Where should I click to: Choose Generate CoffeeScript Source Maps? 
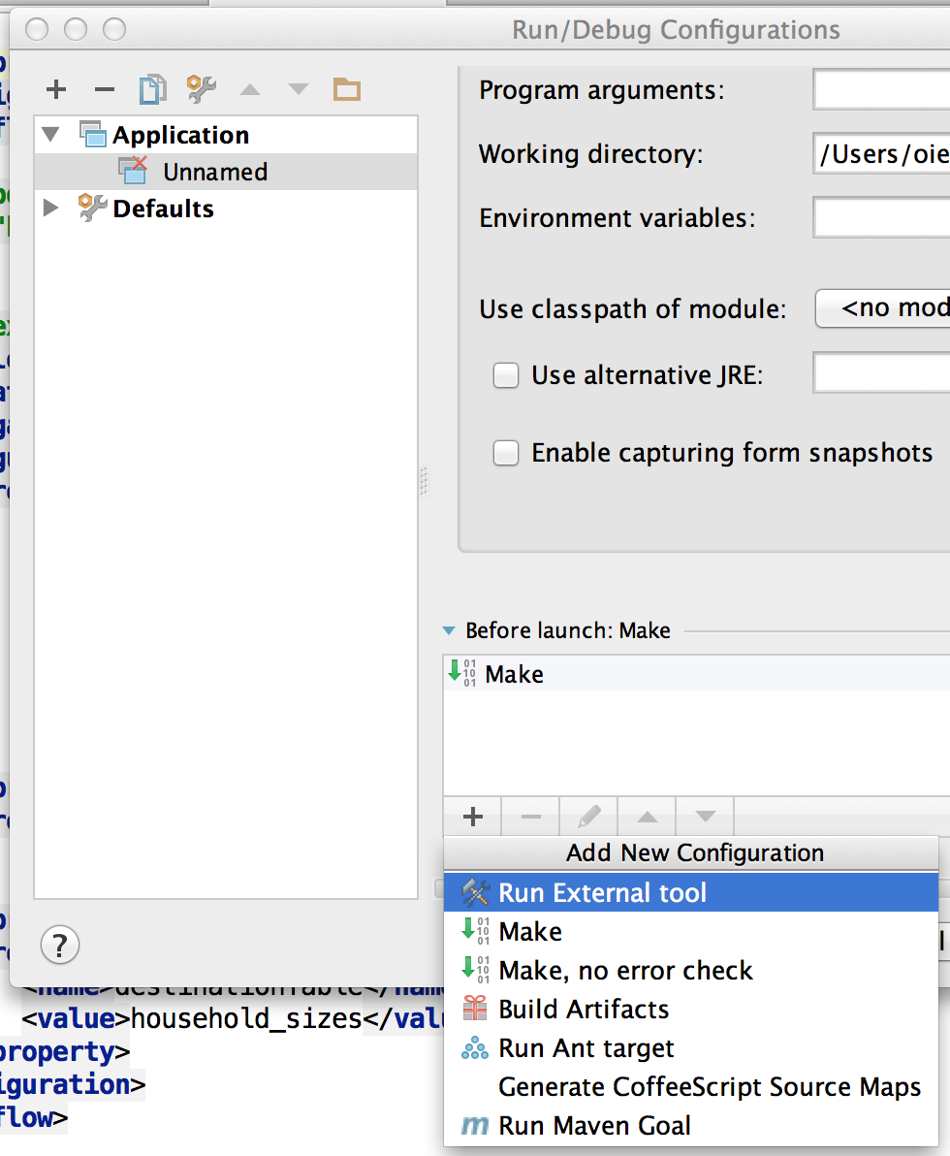pyautogui.click(x=691, y=1087)
